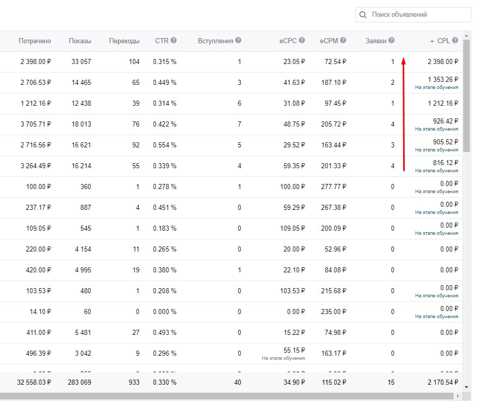Click the vertical scrollbar thumb
This screenshot has height=405, width=480.
pyautogui.click(x=467, y=96)
